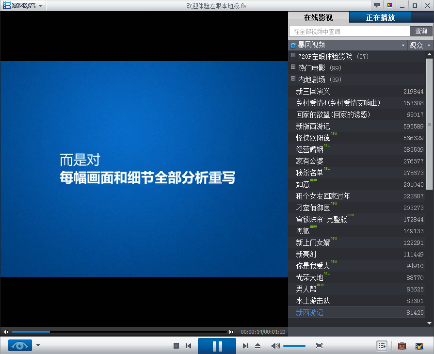Toggle the Left Eye enhancement button
This screenshot has width=434, height=354.
pos(20,345)
